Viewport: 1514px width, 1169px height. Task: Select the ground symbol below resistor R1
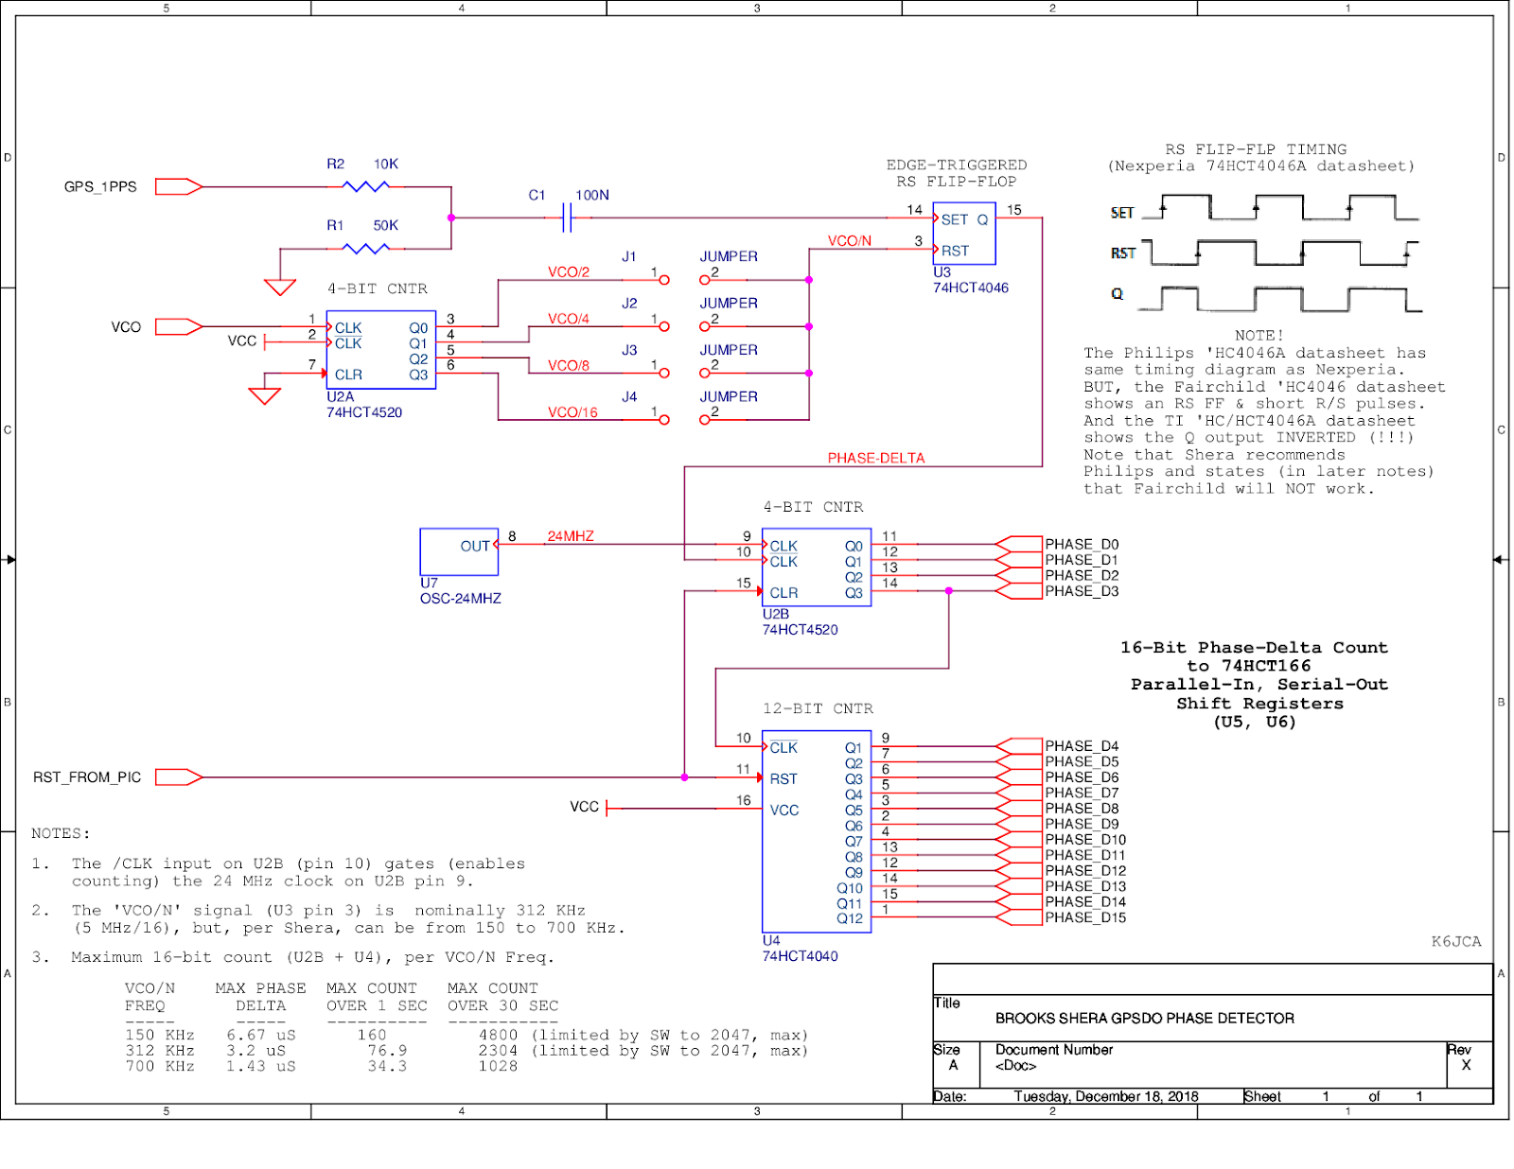point(280,288)
